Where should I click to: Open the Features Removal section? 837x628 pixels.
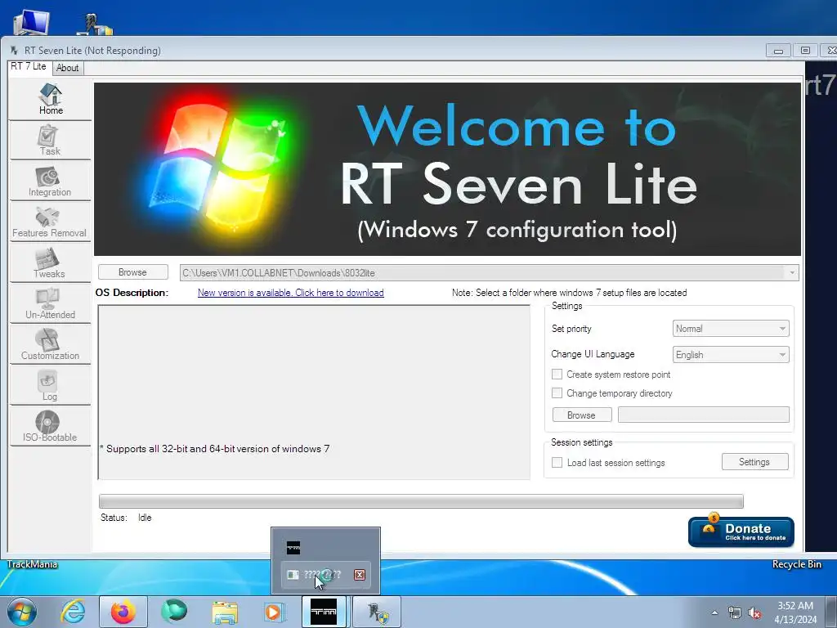pyautogui.click(x=50, y=222)
